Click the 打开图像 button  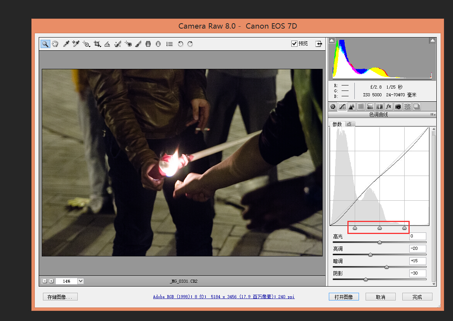[344, 297]
